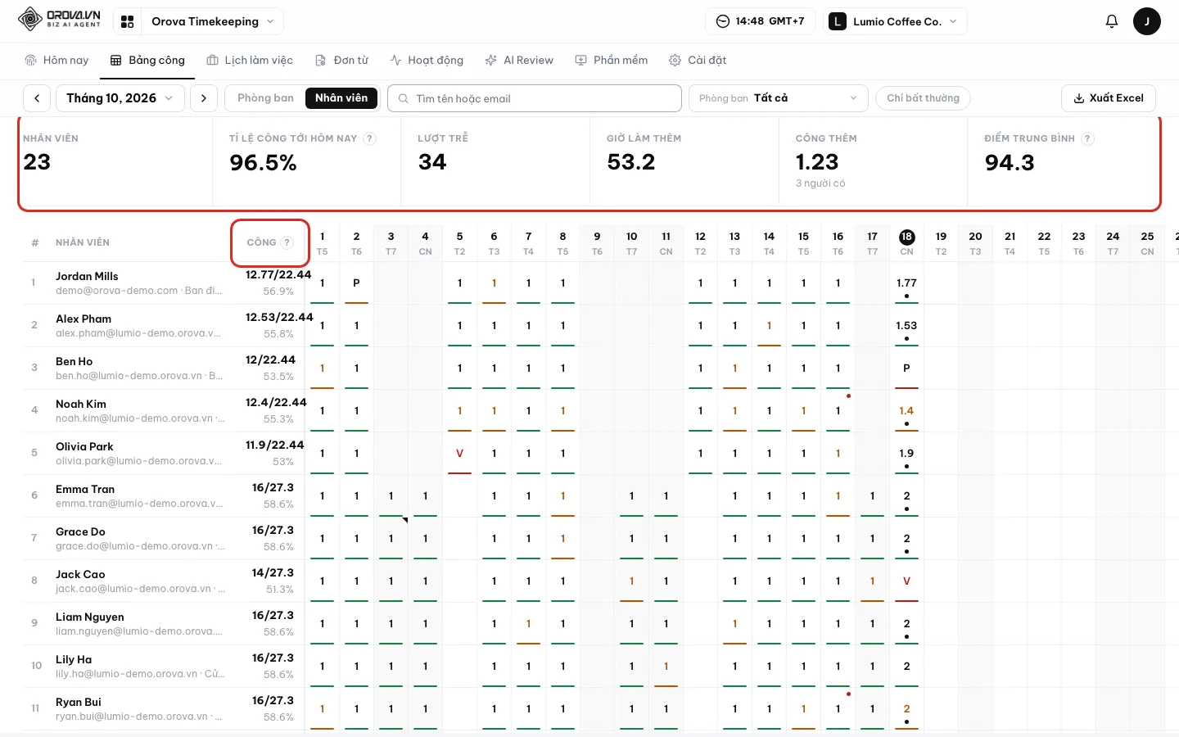The width and height of the screenshot is (1179, 737).
Task: Click the Lumio Coffee Co. logo badge
Action: click(837, 21)
